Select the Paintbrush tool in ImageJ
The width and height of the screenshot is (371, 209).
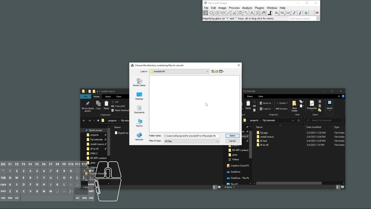pyautogui.click(x=300, y=13)
